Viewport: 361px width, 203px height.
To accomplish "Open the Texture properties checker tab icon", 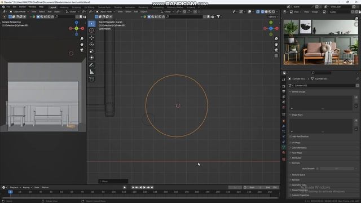I will 284,159.
